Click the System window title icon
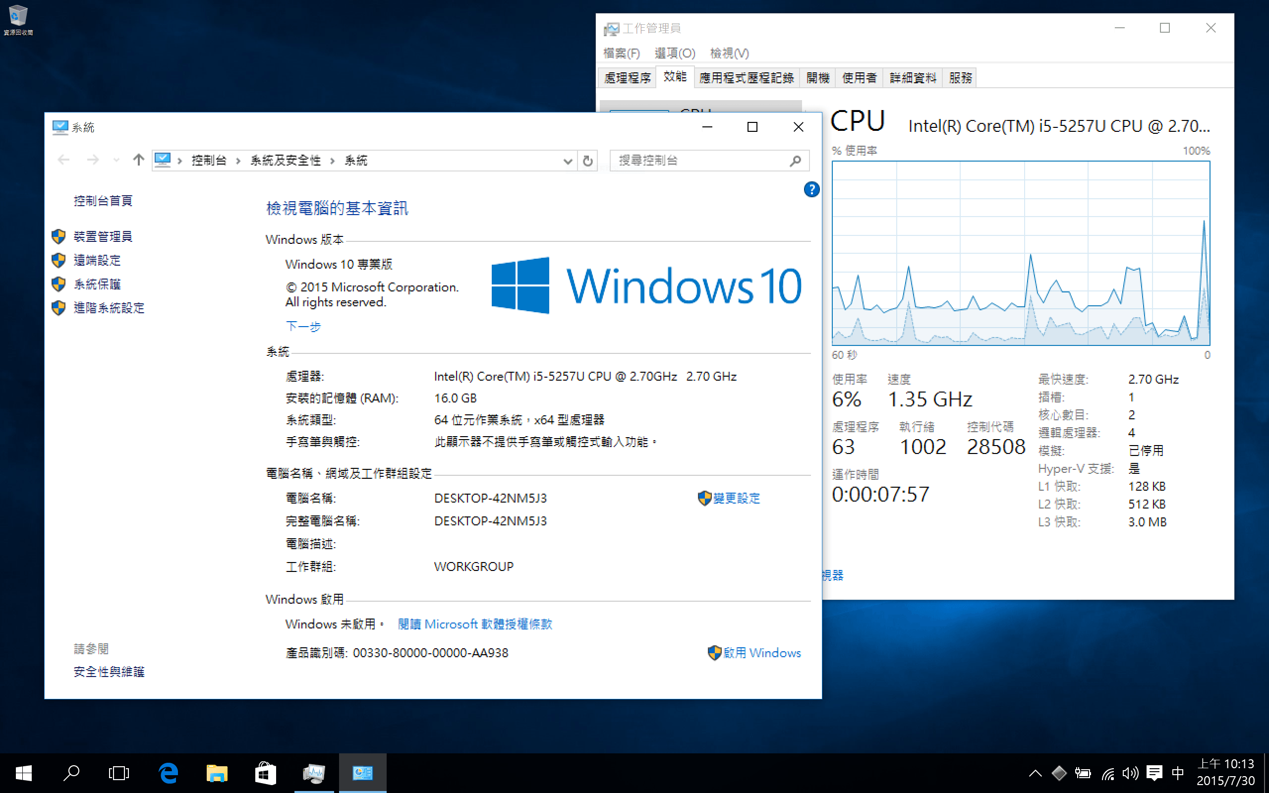Viewport: 1269px width, 793px height. [60, 127]
